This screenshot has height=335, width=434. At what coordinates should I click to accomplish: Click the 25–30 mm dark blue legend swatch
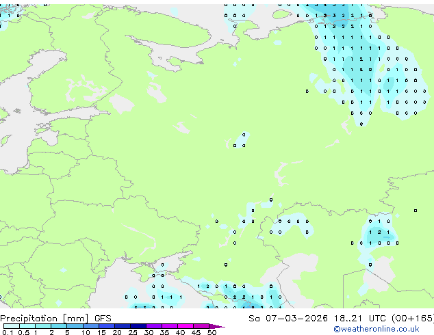click(x=138, y=326)
